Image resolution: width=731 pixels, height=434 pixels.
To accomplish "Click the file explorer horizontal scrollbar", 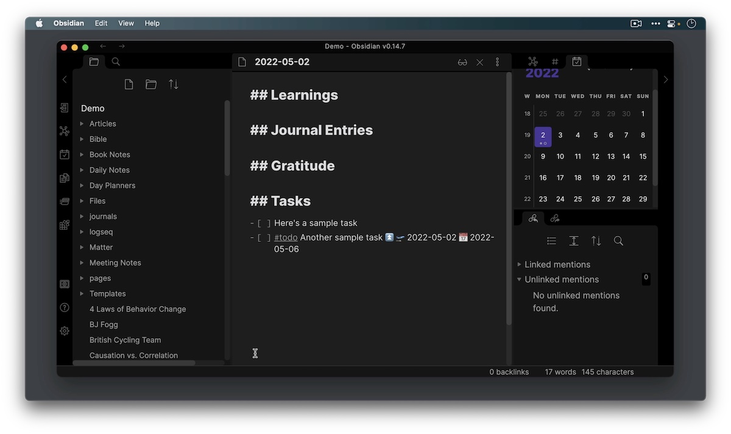I will point(134,363).
